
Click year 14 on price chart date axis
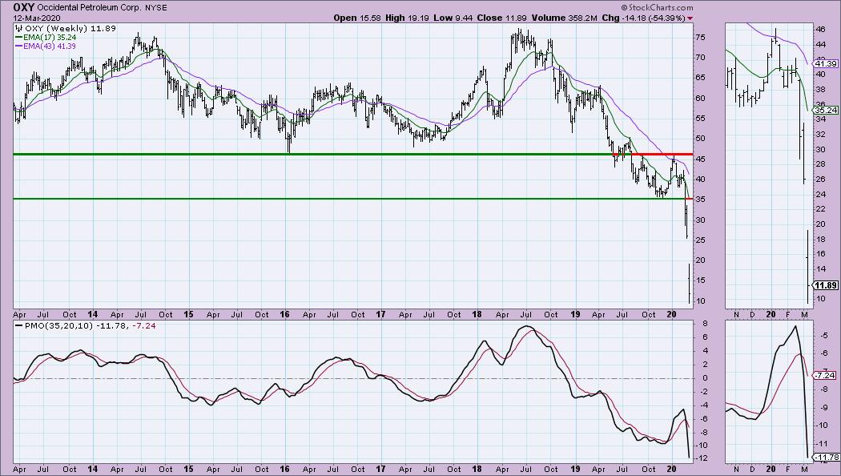tap(92, 314)
